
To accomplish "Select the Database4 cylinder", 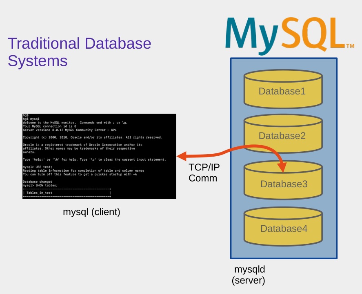I will click(x=283, y=226).
